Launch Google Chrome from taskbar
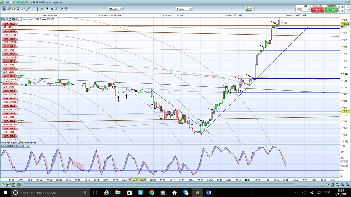Viewport: 351px width, 197px height. 152,192
